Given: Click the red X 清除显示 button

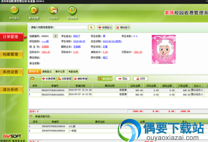Looking at the screenshot, I should point(123,27).
